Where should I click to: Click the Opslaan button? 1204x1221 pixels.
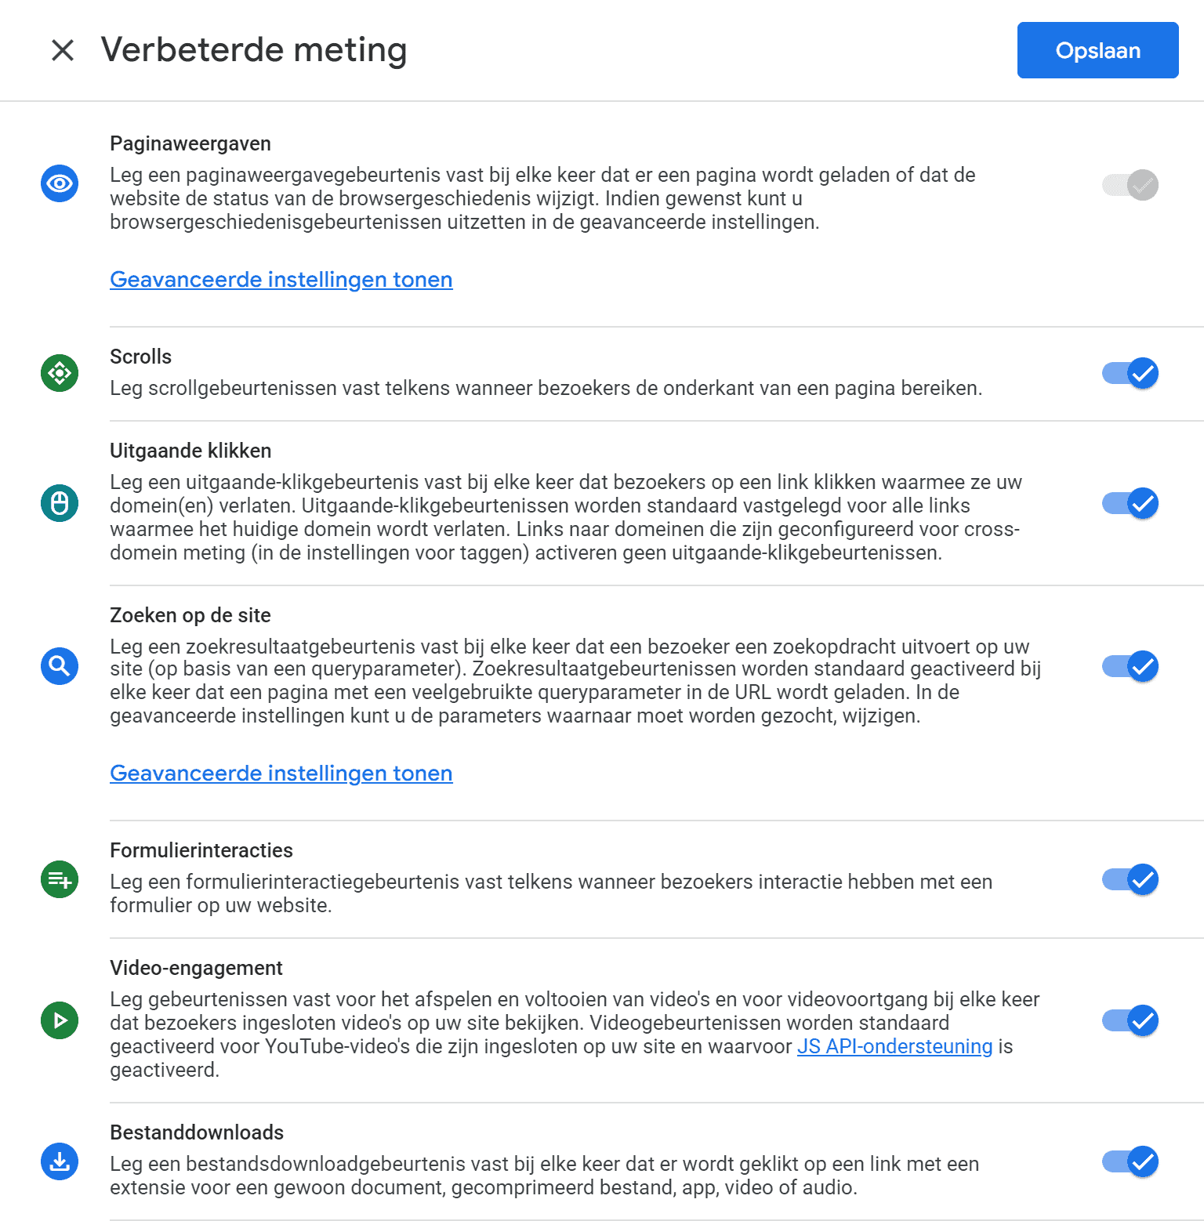coord(1097,50)
